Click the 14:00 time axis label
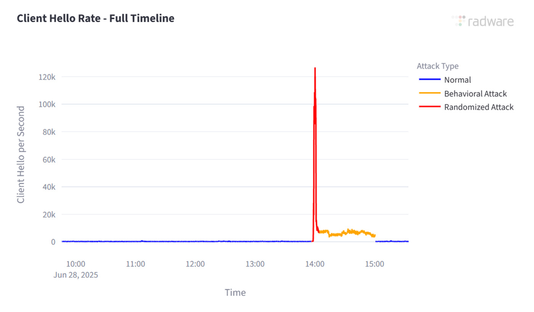 click(315, 264)
